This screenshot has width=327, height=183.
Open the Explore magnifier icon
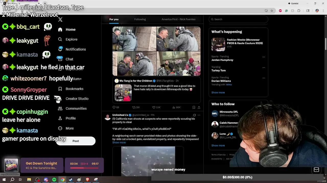[x=60, y=39]
